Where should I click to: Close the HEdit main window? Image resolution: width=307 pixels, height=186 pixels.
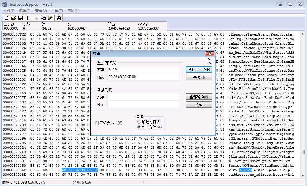click(300, 4)
